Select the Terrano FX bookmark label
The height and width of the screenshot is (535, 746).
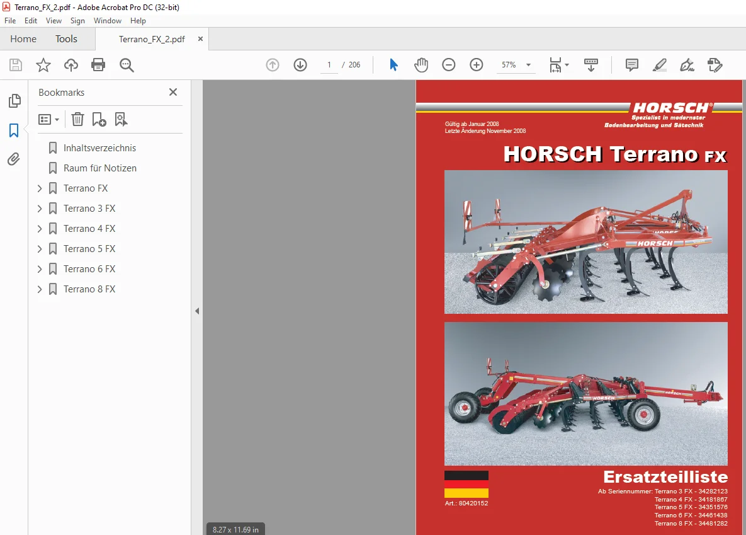coord(86,188)
